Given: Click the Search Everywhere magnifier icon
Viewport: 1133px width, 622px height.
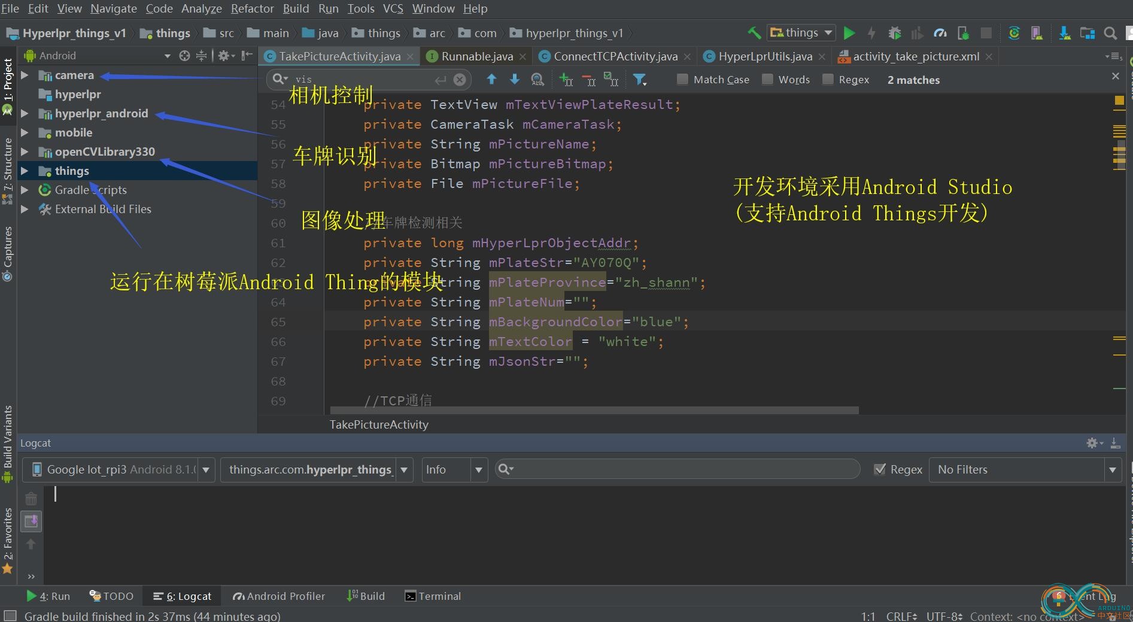Looking at the screenshot, I should click(x=1110, y=33).
